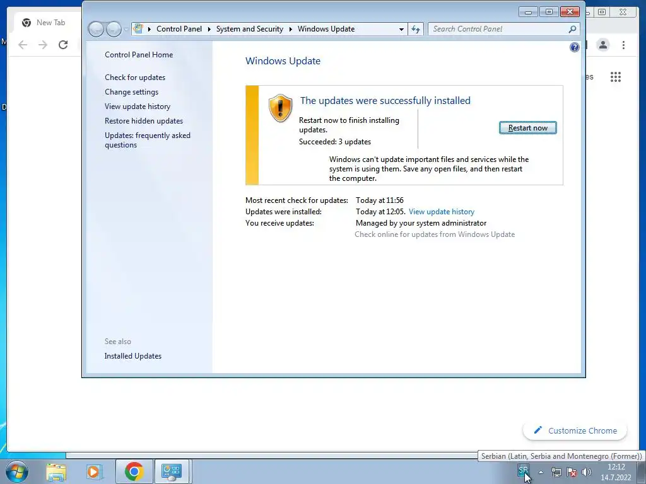
Task: Expand the arrow after System and Security breadcrumb
Action: (x=290, y=29)
